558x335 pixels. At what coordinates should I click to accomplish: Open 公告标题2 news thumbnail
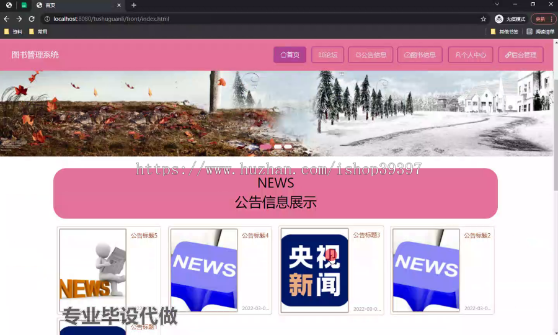426,270
